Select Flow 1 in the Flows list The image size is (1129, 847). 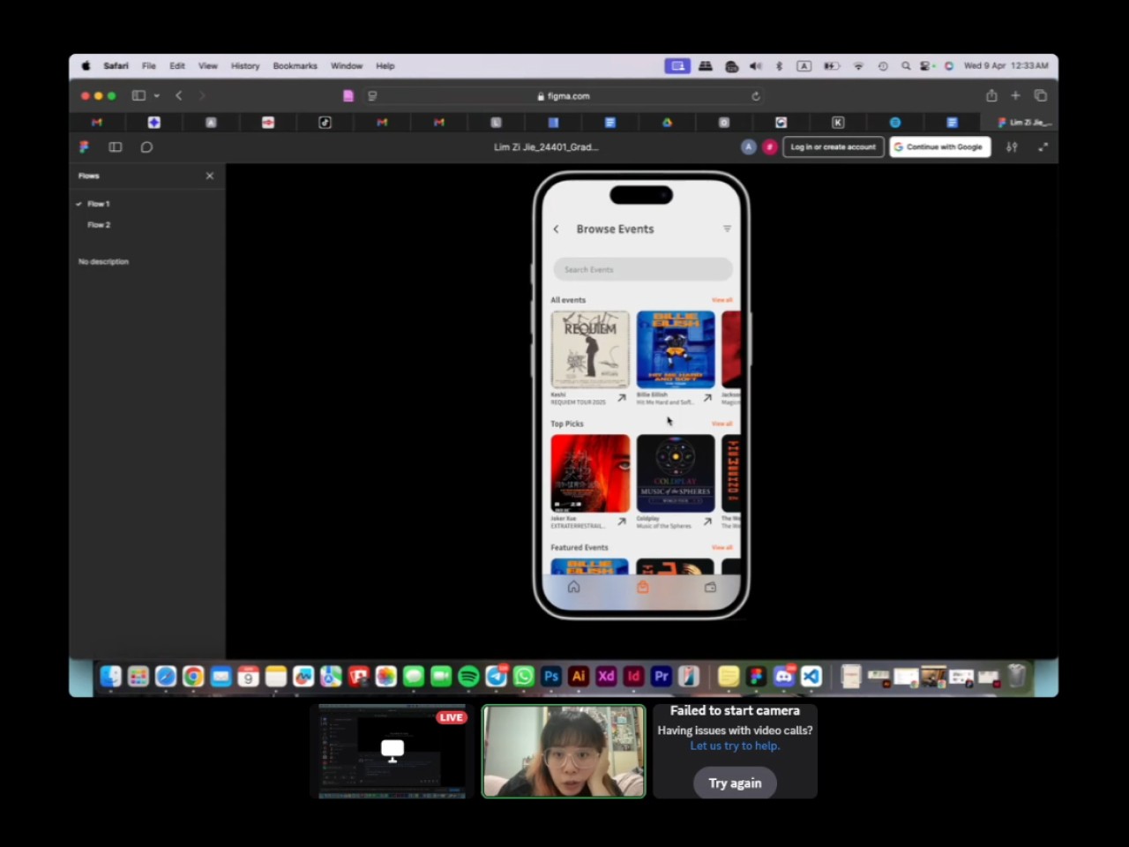click(x=98, y=204)
